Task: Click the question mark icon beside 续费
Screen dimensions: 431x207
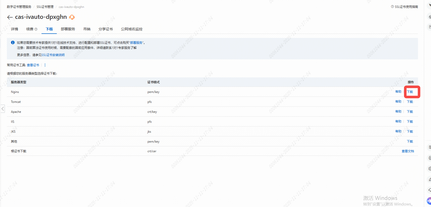Action: (x=36, y=29)
